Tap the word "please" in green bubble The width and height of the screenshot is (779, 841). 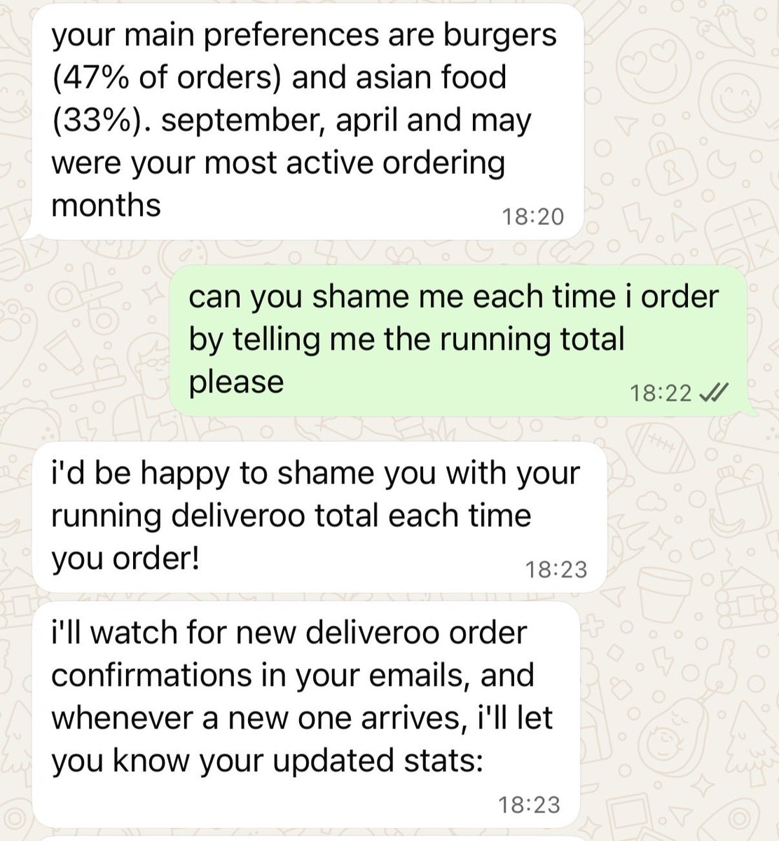tap(237, 383)
